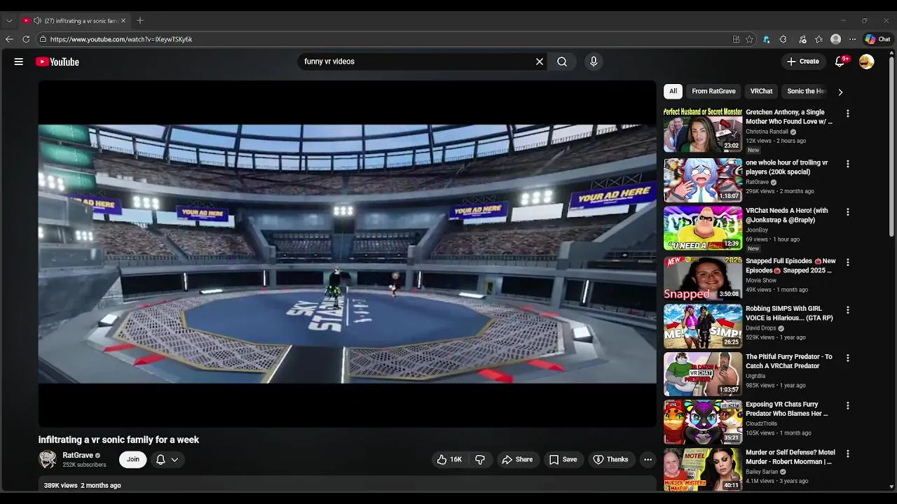
Task: Share the video via Share button
Action: tap(517, 459)
